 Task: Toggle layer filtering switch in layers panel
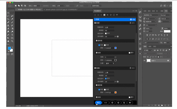[169, 50]
